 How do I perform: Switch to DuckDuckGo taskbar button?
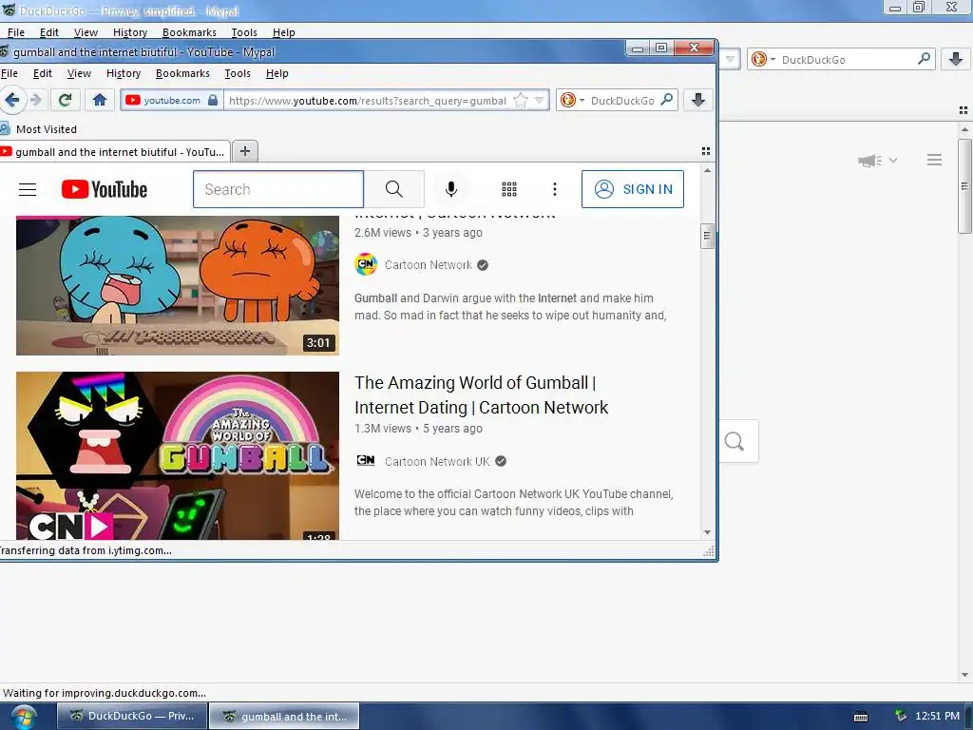131,716
